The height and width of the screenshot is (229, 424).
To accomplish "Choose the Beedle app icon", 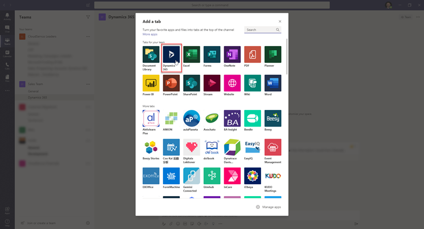I will [252, 119].
